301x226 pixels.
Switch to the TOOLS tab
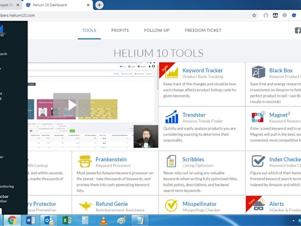click(89, 31)
